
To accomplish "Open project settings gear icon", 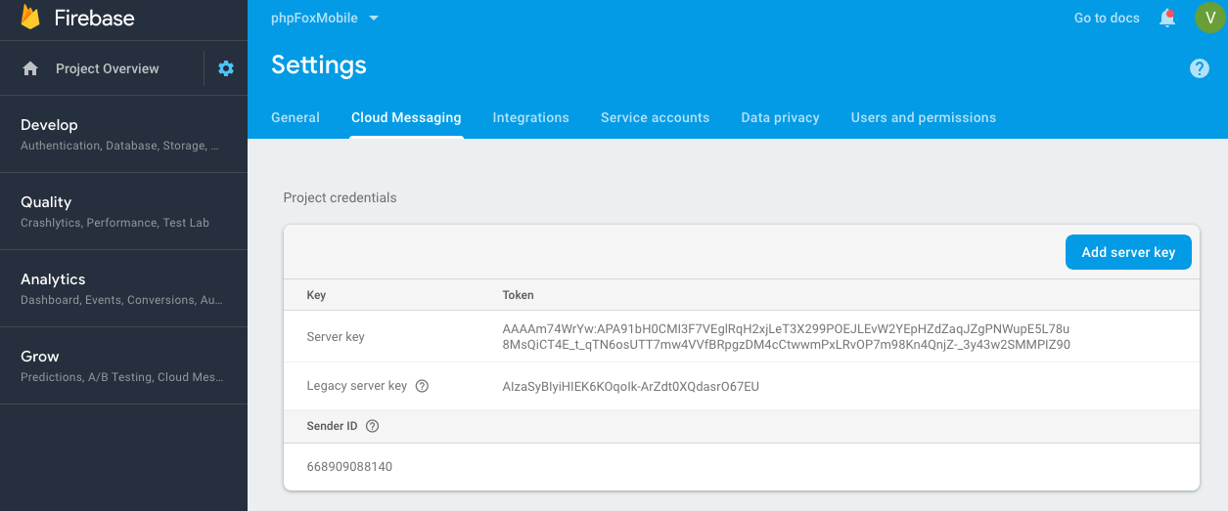I will [226, 68].
